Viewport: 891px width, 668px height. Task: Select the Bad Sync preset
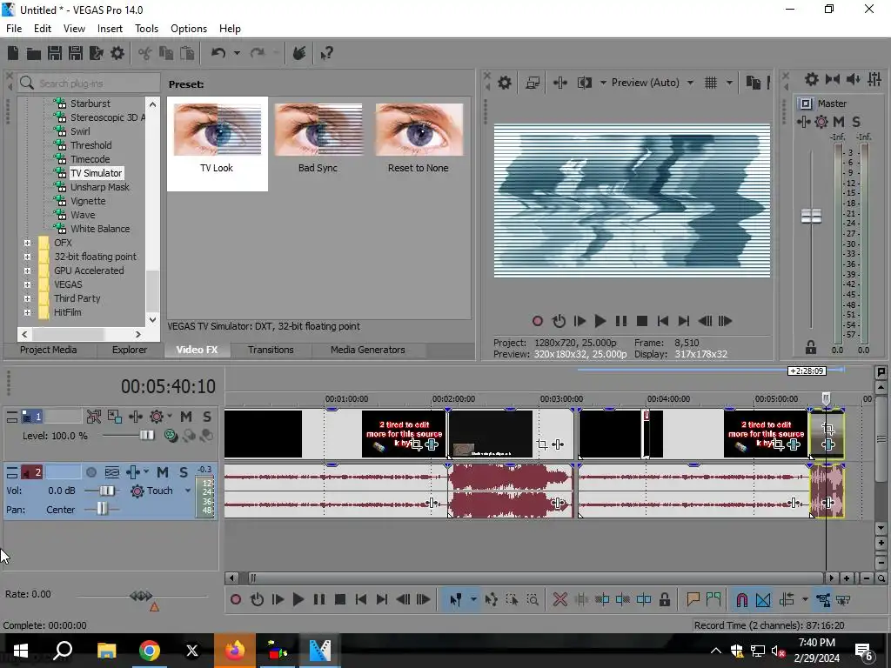coord(318,139)
